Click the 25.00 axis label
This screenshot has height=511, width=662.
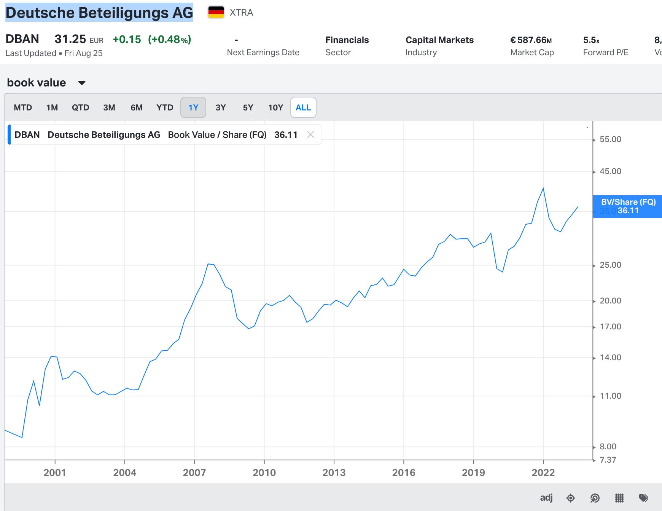pyautogui.click(x=610, y=265)
